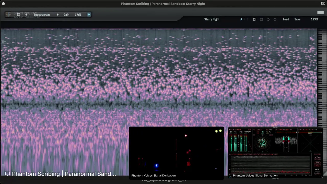Screen dimensions: 327x184
Task: Switch to next view with right arrow
Action: pos(57,15)
